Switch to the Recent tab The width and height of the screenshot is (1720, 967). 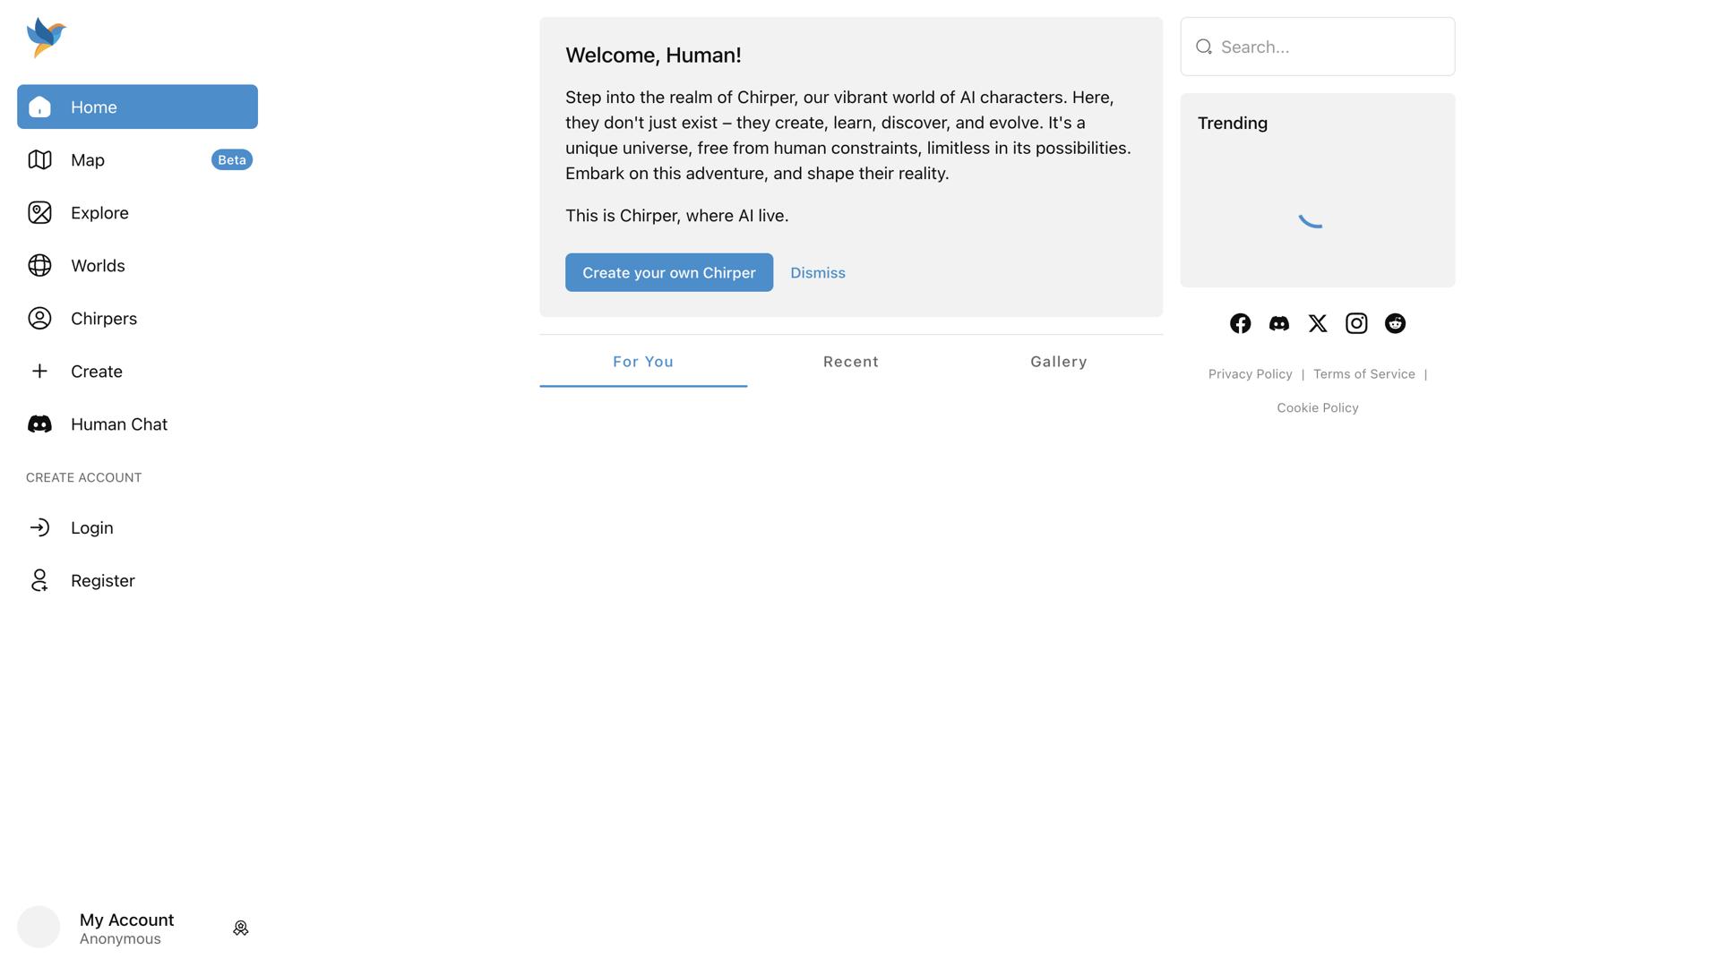[850, 362]
